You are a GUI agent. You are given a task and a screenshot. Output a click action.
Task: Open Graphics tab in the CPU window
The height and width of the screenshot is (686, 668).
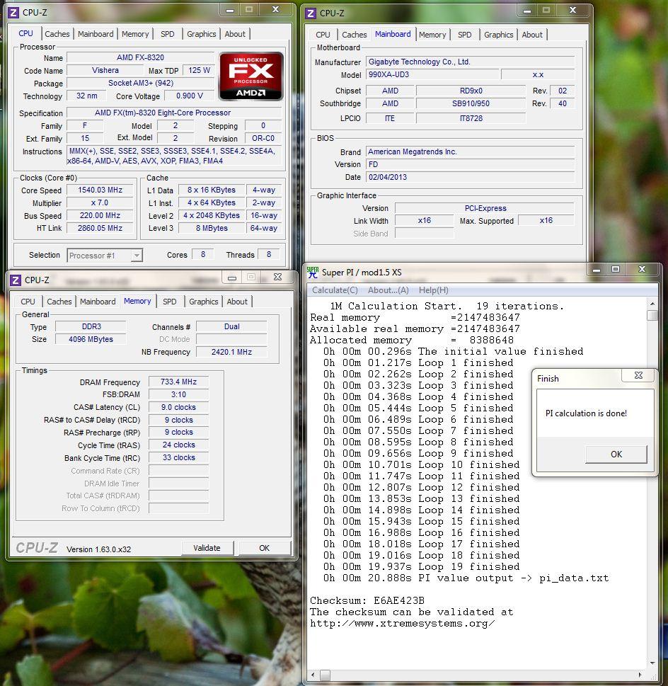pos(202,34)
